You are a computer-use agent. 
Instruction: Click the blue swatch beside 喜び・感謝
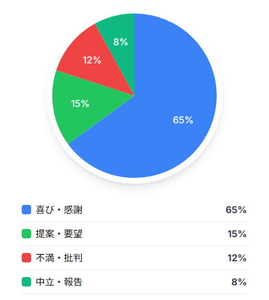click(x=26, y=210)
